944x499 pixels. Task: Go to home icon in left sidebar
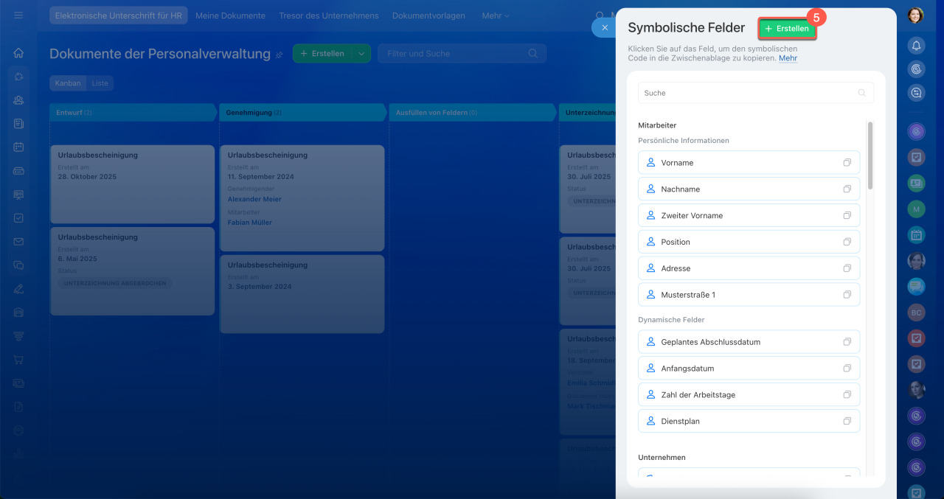18,53
